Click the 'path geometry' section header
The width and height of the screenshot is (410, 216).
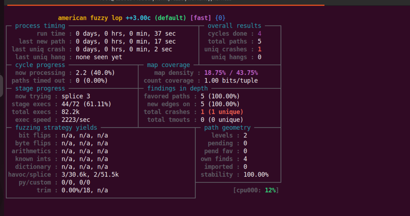[227, 128]
